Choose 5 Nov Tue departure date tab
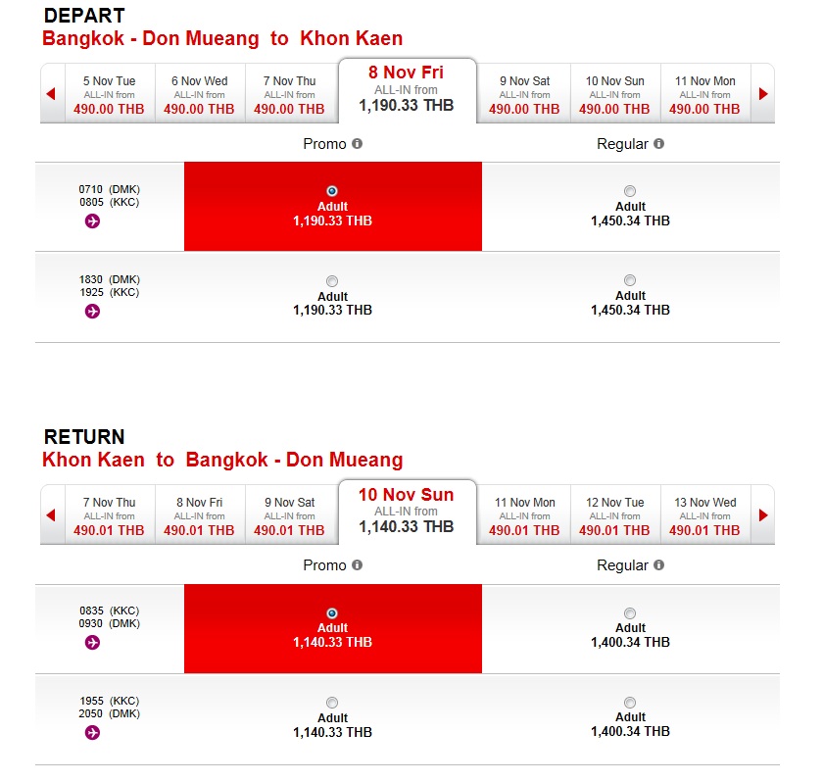This screenshot has height=782, width=823. 109,94
